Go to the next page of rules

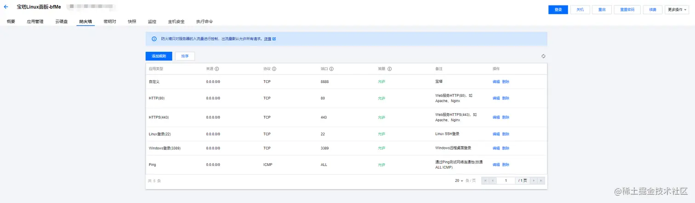point(534,181)
